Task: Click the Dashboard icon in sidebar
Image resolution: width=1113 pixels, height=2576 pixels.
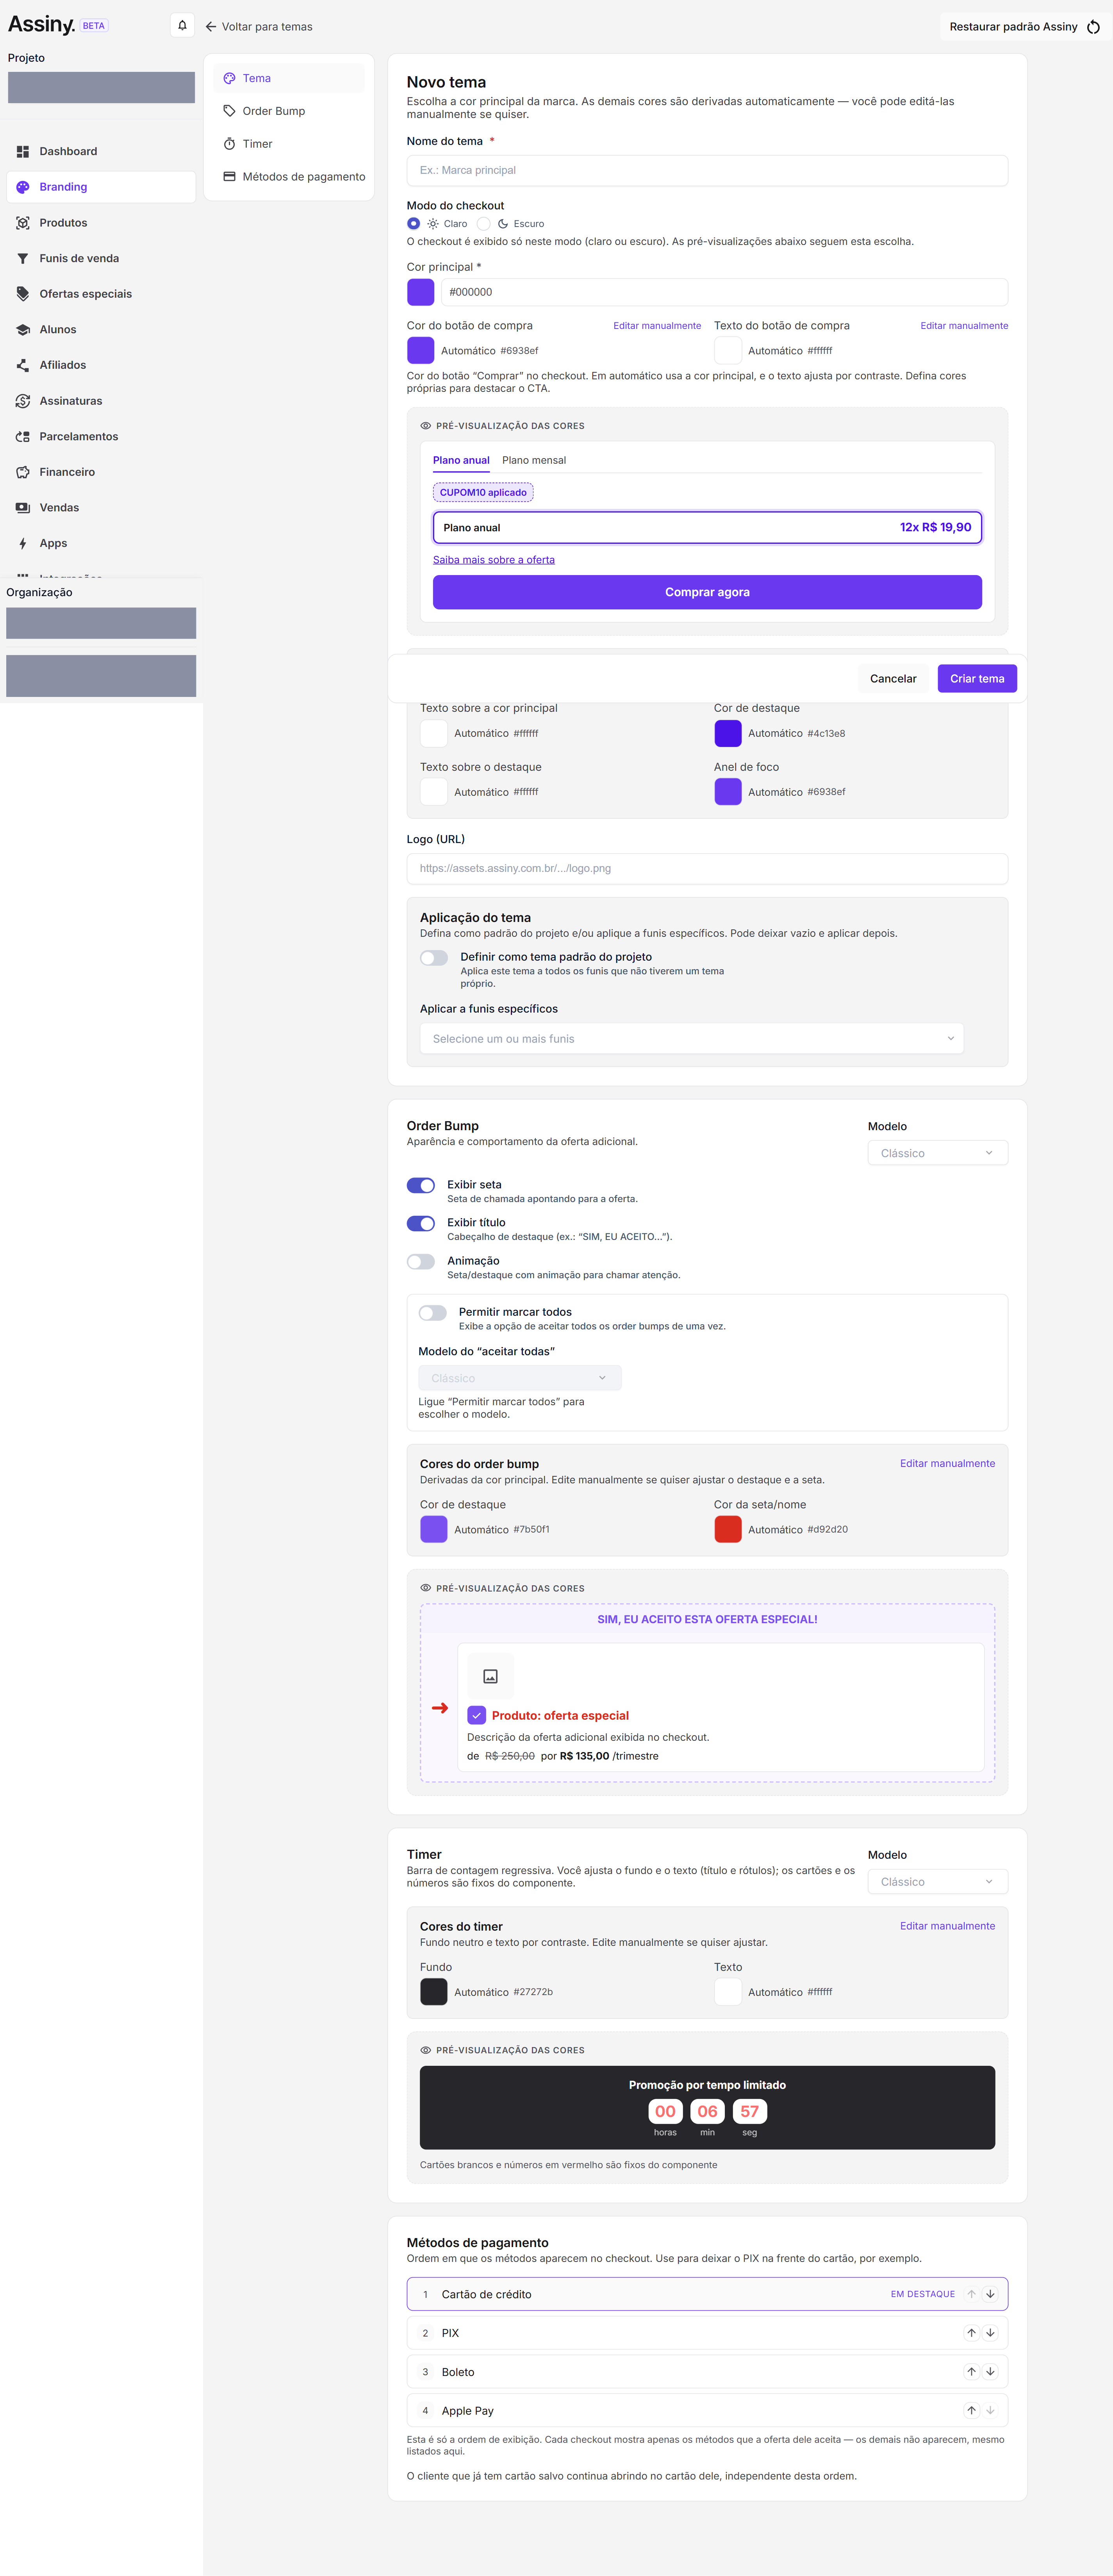Action: point(23,151)
